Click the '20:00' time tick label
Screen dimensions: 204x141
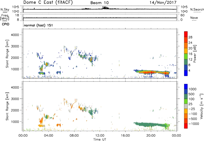pyautogui.click(x=151, y=136)
